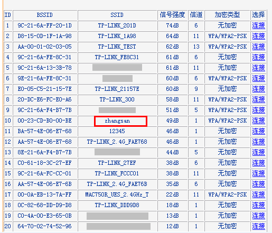Viewport: 272px width, 233px height.
Task: Click the 49dB signal strength value
Action: (x=172, y=120)
